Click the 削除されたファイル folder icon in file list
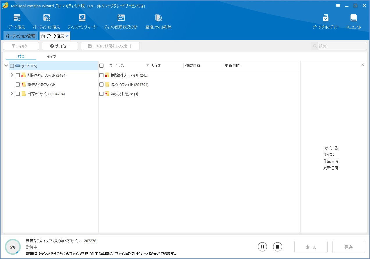The image size is (370, 259). [x=107, y=75]
